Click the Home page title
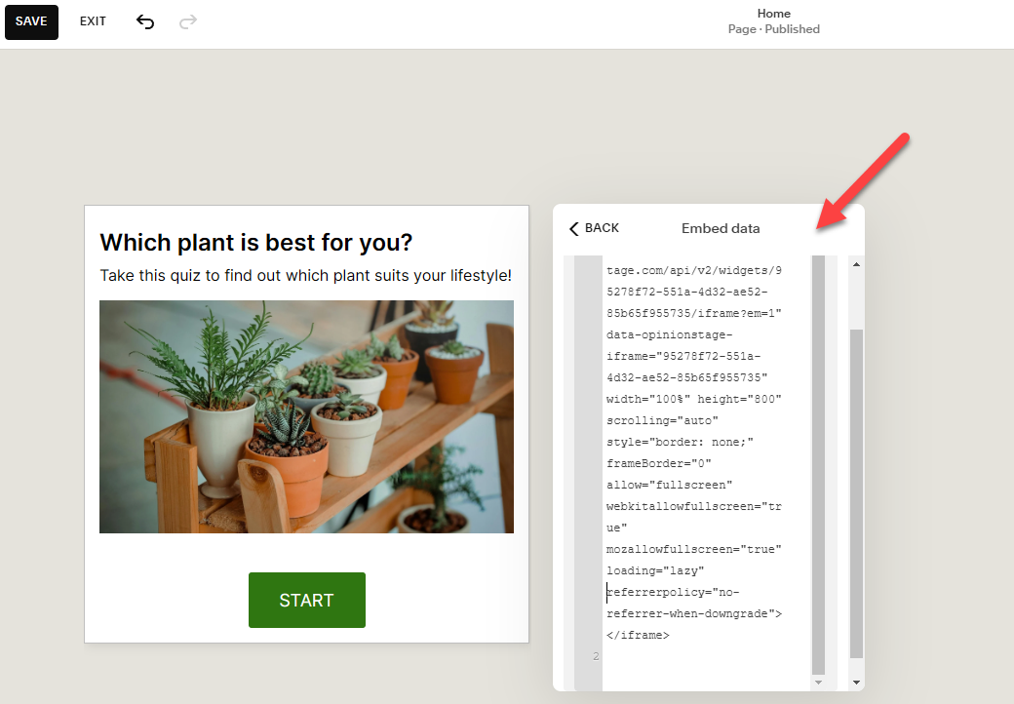 click(773, 13)
